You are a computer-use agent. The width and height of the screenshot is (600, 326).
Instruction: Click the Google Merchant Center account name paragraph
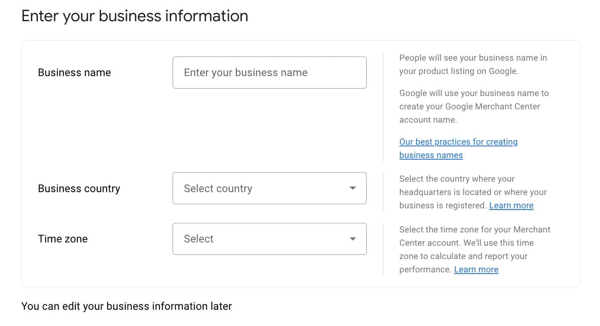(474, 106)
